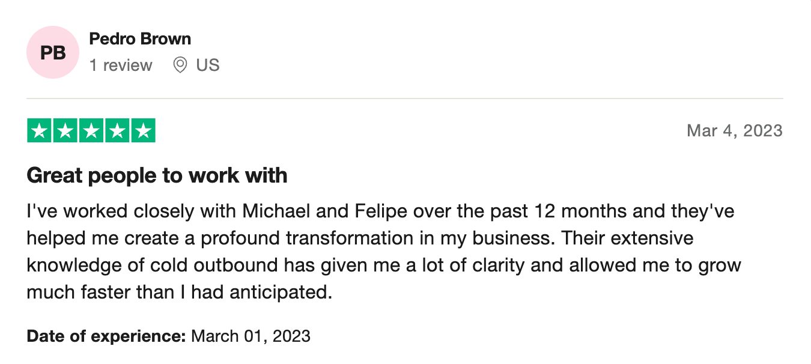Image resolution: width=811 pixels, height=364 pixels.
Task: Open the pink PB avatar
Action: [x=53, y=52]
